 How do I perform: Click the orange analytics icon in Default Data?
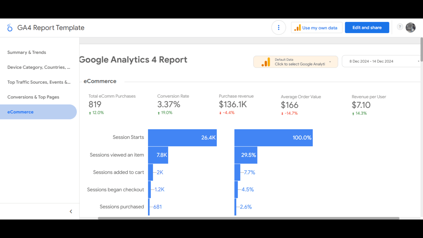click(x=266, y=62)
